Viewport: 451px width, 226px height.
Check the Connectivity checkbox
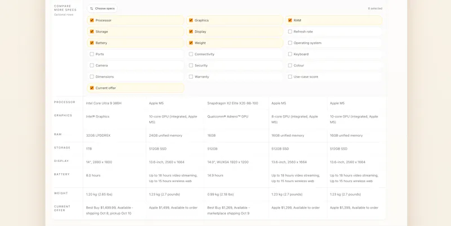point(191,54)
